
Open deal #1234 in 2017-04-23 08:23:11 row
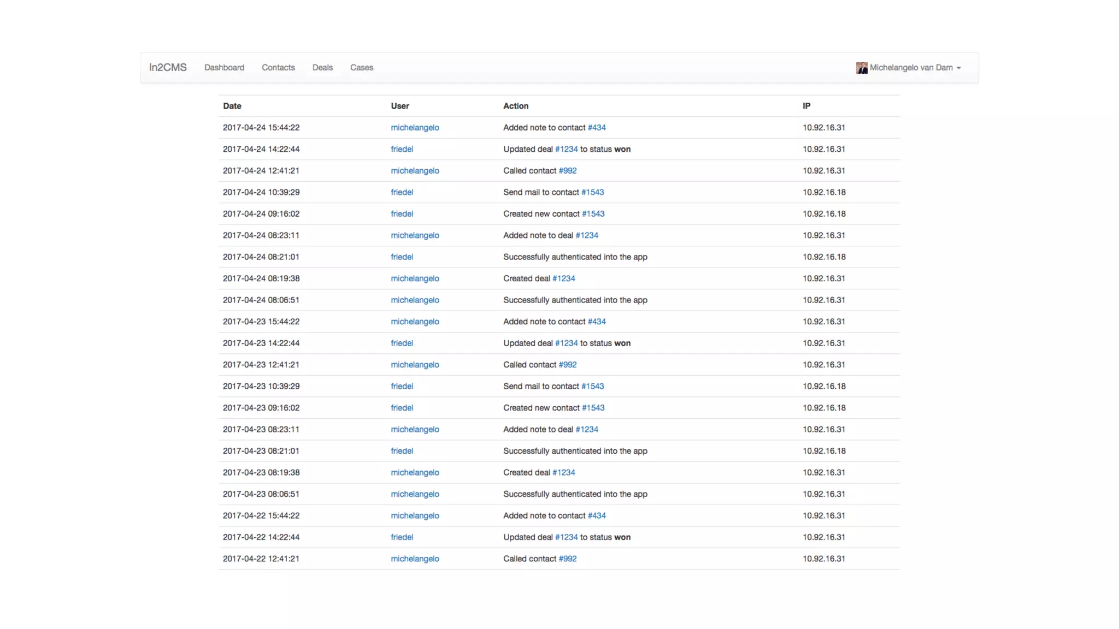coord(587,430)
